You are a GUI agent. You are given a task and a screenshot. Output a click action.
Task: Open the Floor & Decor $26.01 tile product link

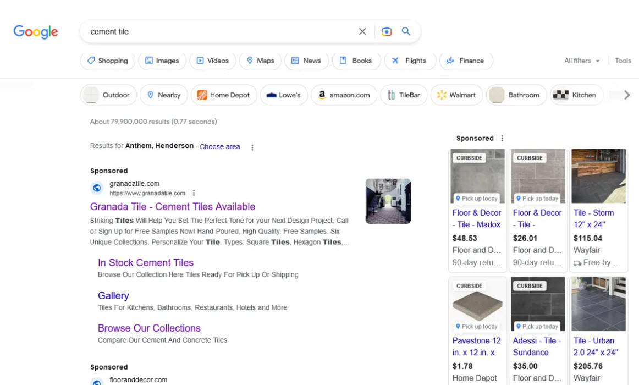(537, 219)
